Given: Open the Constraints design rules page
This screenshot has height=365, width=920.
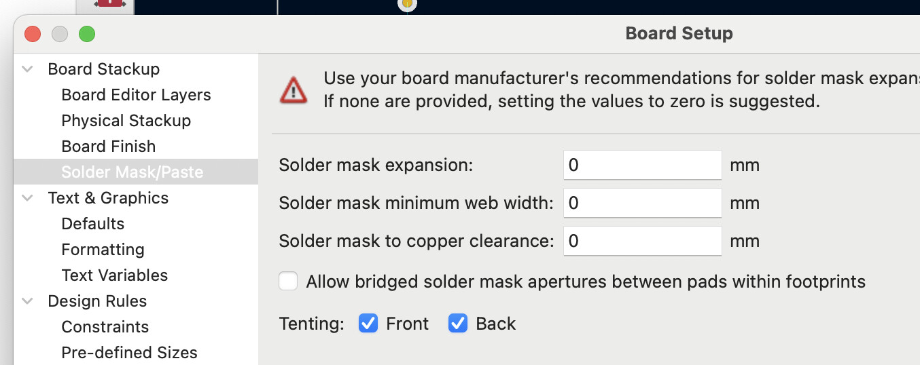Looking at the screenshot, I should [x=105, y=327].
